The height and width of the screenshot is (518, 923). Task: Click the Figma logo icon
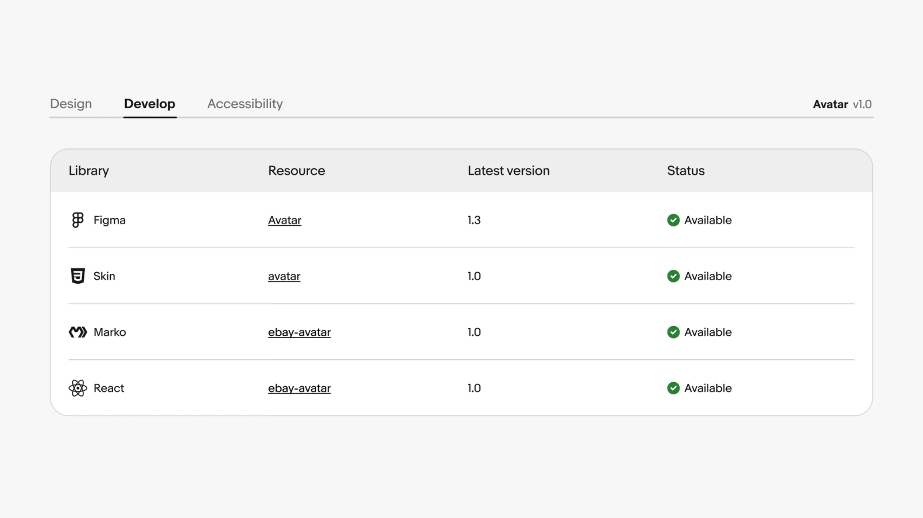(77, 220)
